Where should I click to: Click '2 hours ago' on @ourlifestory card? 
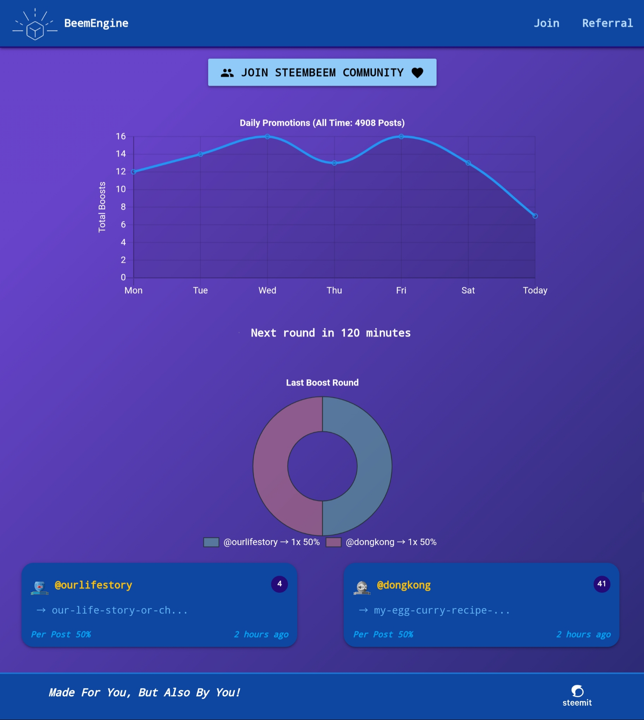coord(261,634)
